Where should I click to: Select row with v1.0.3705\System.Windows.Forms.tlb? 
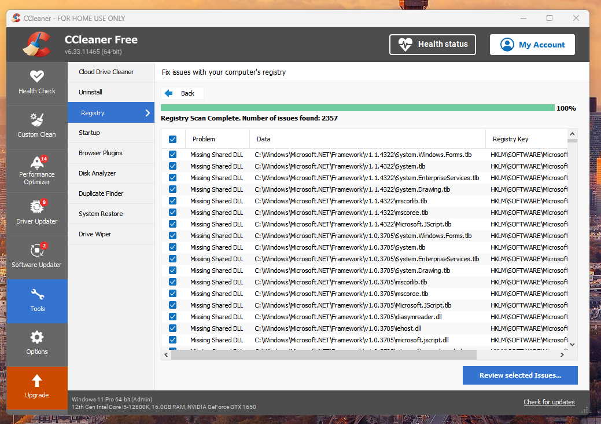tap(364, 236)
